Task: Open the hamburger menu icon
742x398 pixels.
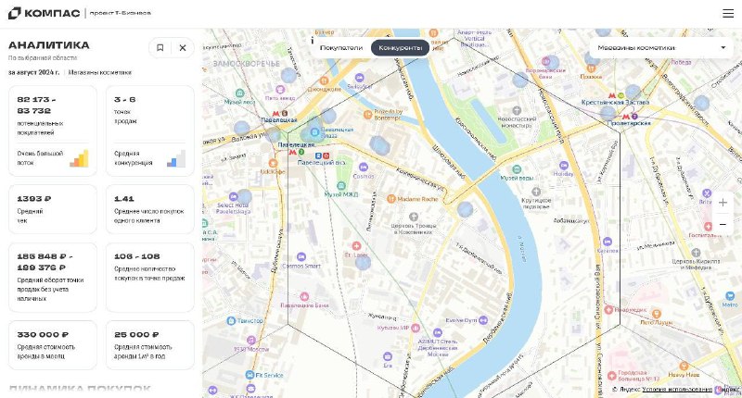Action: tap(728, 13)
